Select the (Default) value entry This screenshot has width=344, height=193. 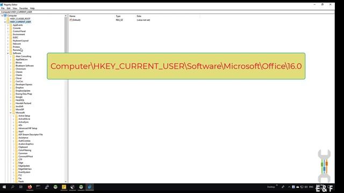(x=76, y=20)
